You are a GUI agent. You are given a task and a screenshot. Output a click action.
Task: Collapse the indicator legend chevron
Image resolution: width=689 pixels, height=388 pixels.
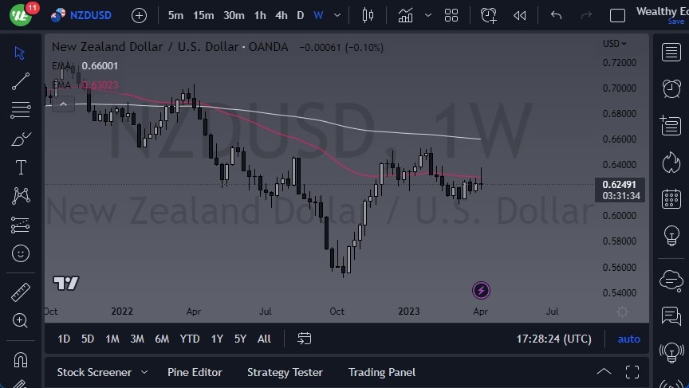(x=63, y=103)
